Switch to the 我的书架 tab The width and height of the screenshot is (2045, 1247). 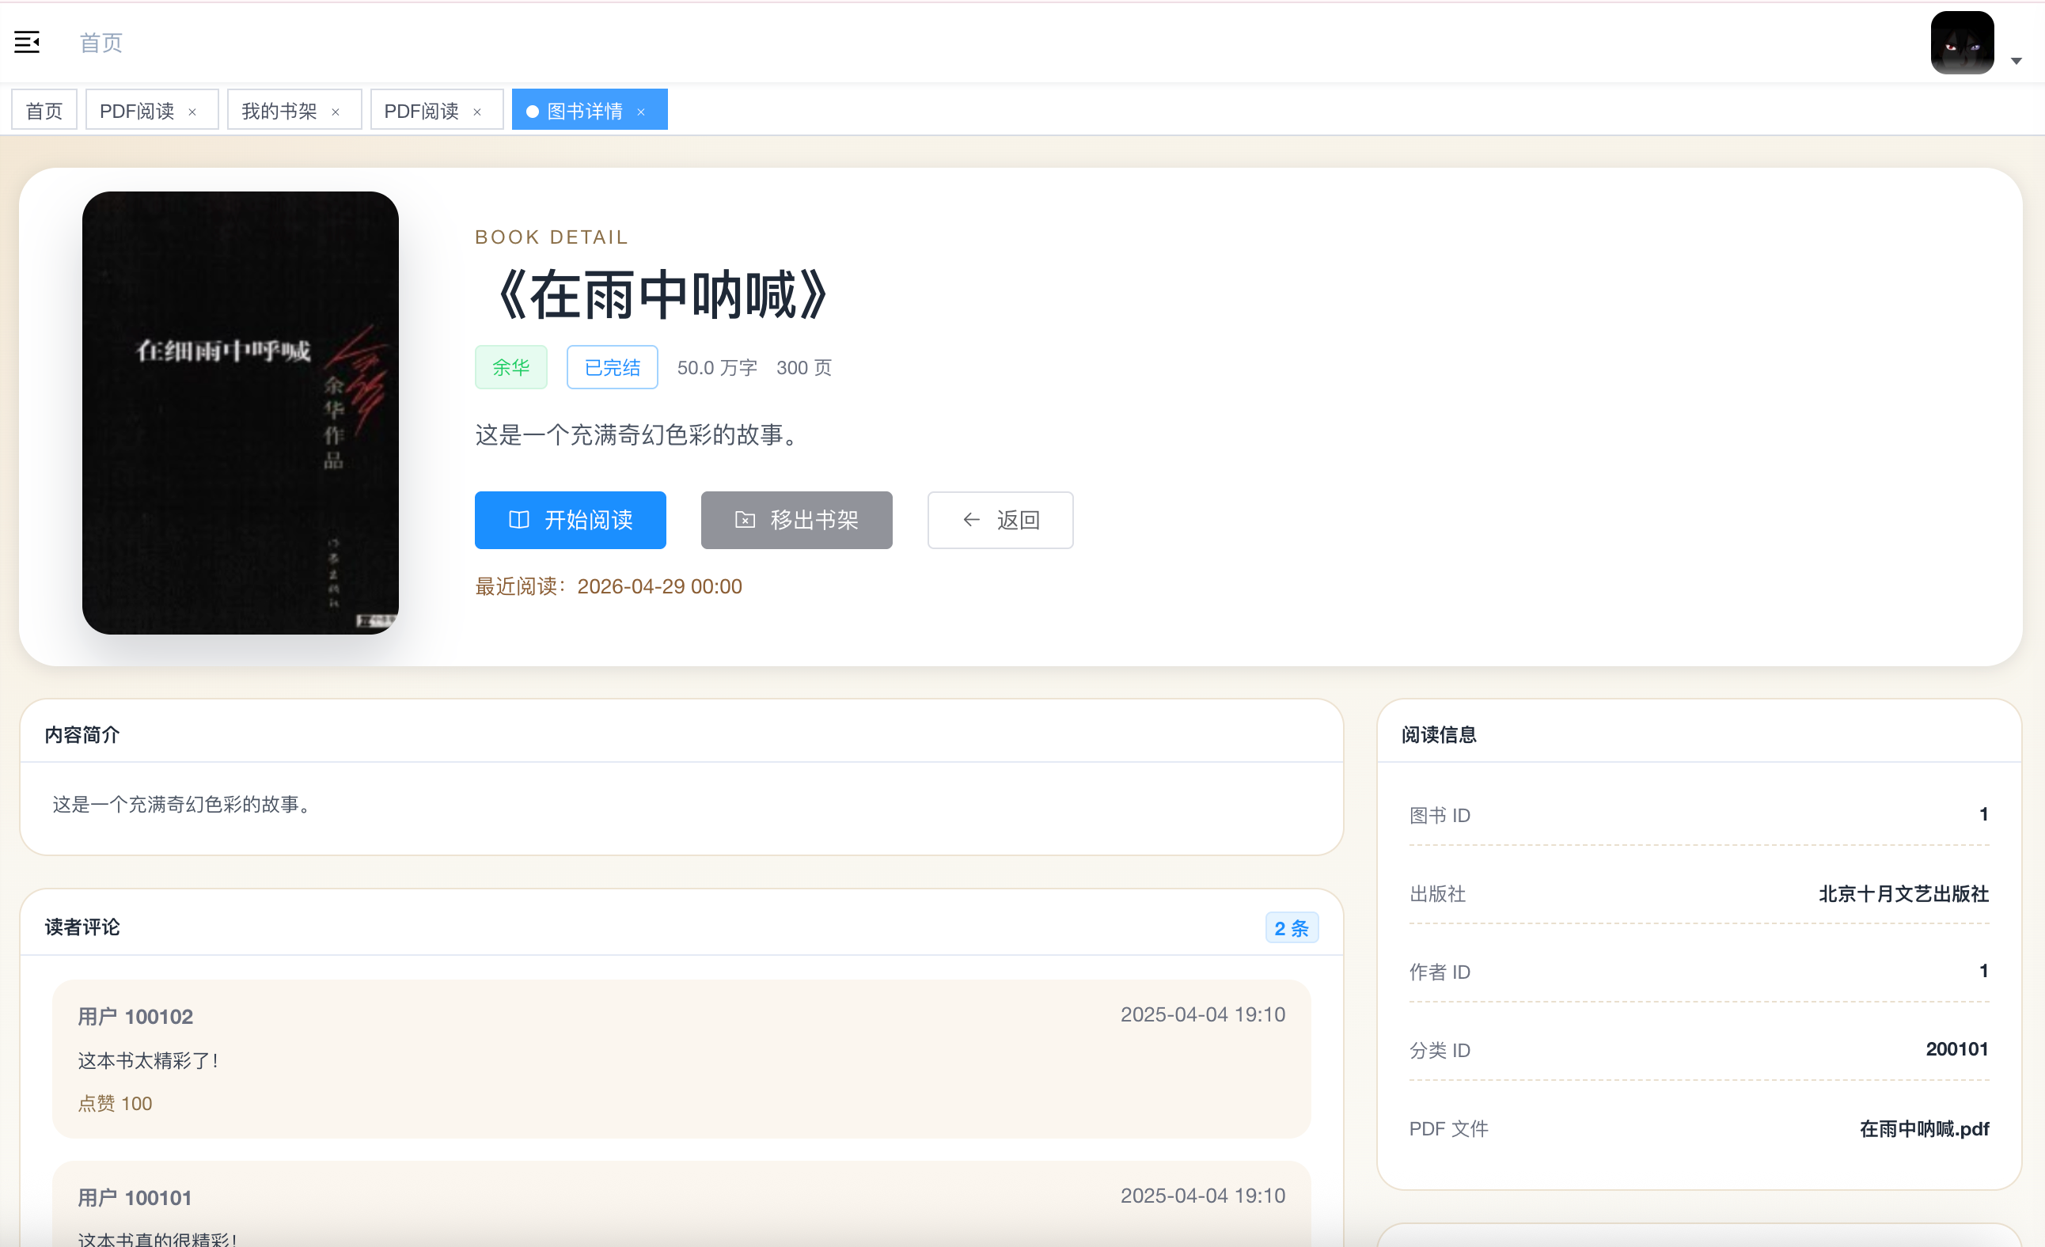click(x=279, y=110)
